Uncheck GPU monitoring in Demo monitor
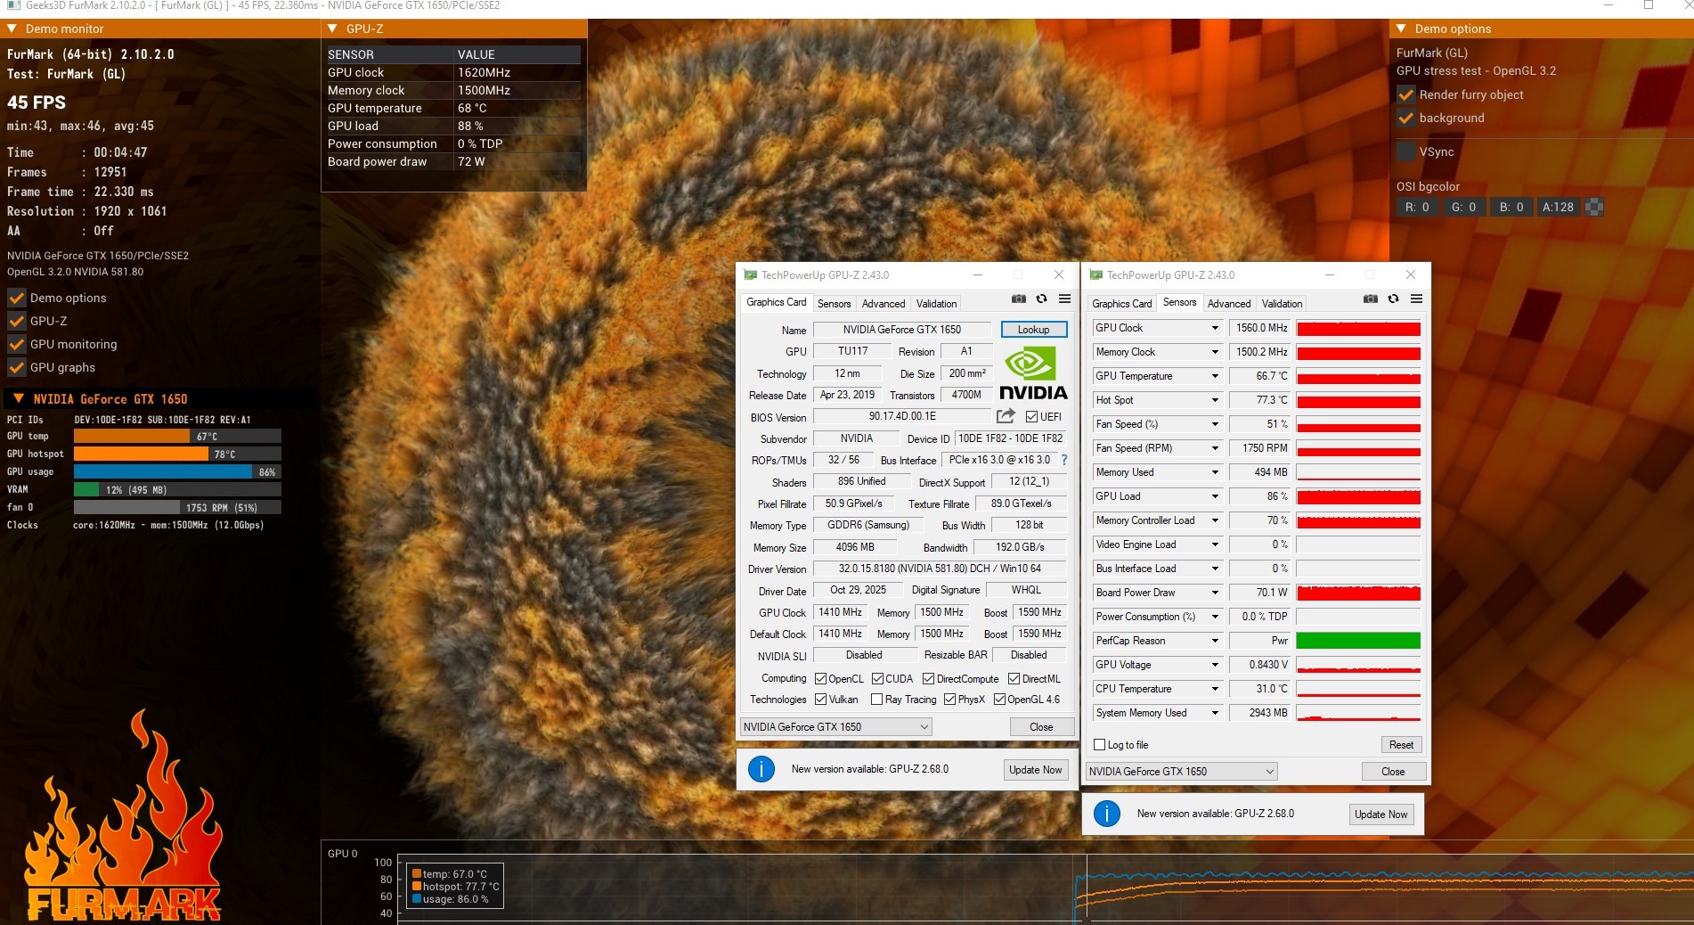Image resolution: width=1694 pixels, height=925 pixels. point(17,344)
